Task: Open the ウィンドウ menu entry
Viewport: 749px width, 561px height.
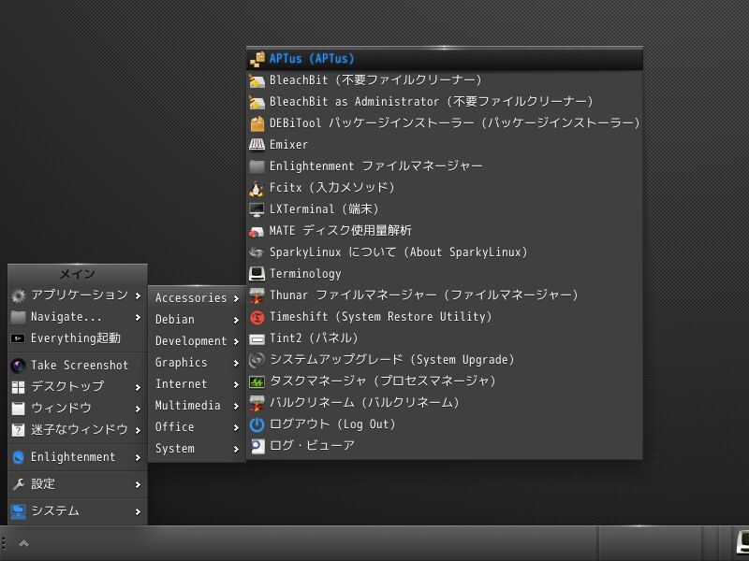Action: [78, 409]
